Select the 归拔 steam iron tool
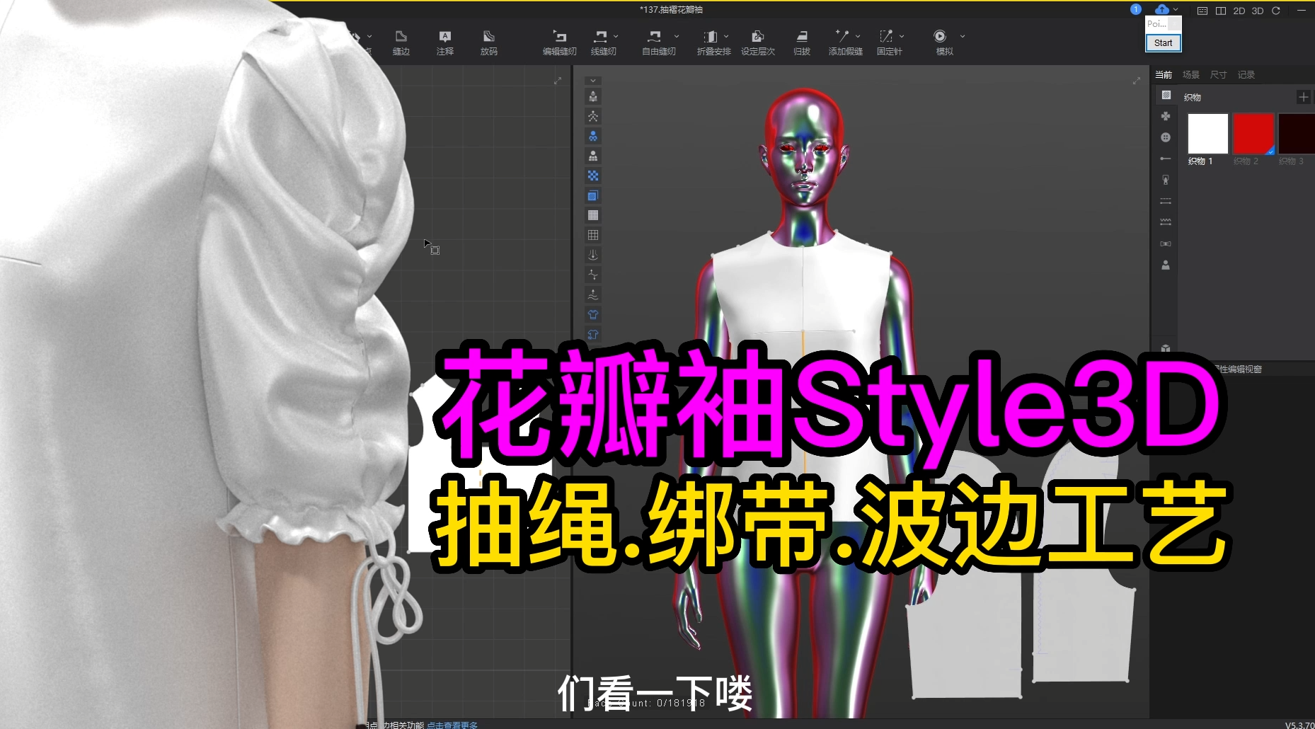The width and height of the screenshot is (1315, 729). [802, 42]
